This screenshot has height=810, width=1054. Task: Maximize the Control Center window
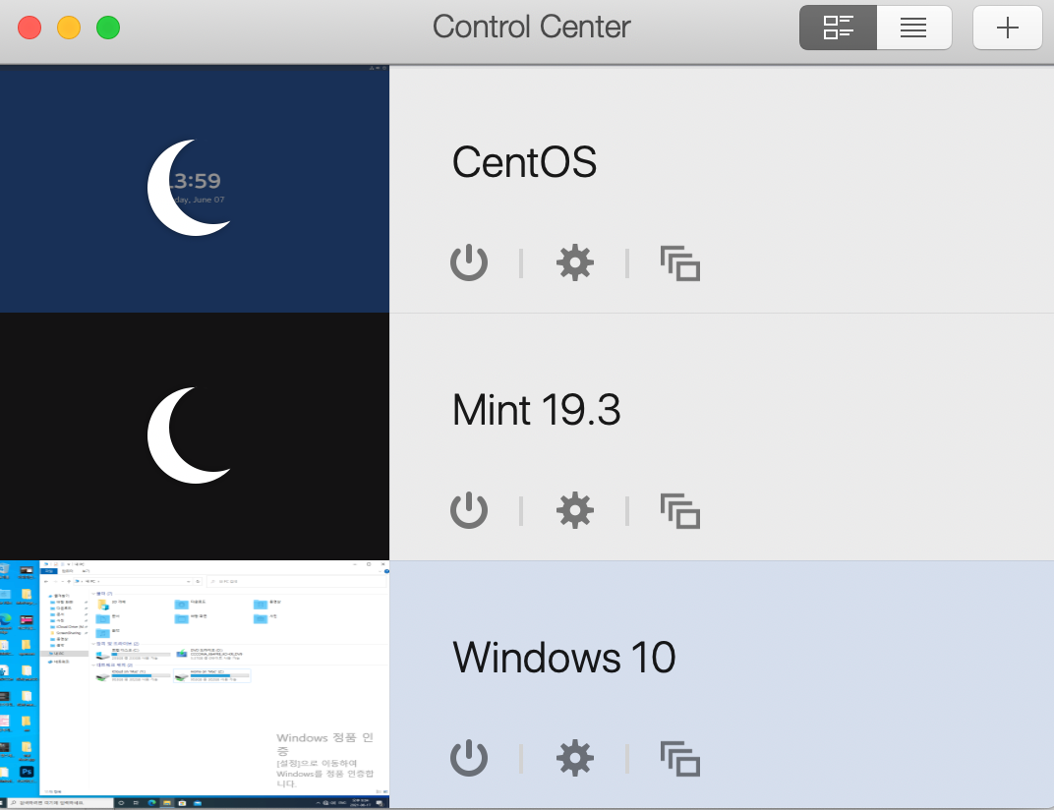(108, 28)
